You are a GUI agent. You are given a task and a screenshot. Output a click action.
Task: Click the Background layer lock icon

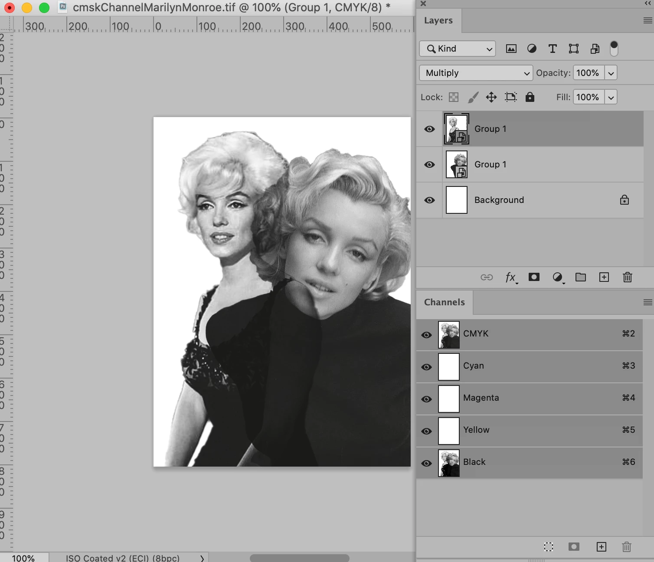[x=625, y=200]
